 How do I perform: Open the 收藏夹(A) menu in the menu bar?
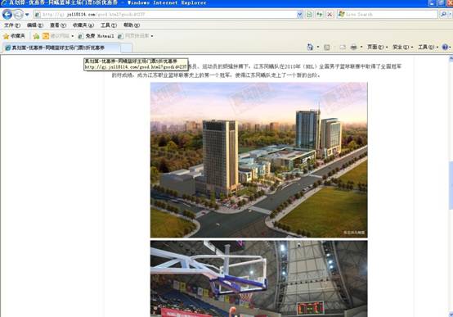(83, 25)
